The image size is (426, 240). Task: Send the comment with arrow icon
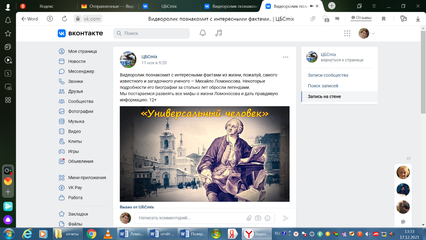[286, 218]
